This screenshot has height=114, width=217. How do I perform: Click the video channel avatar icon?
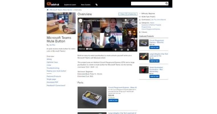click(81, 21)
